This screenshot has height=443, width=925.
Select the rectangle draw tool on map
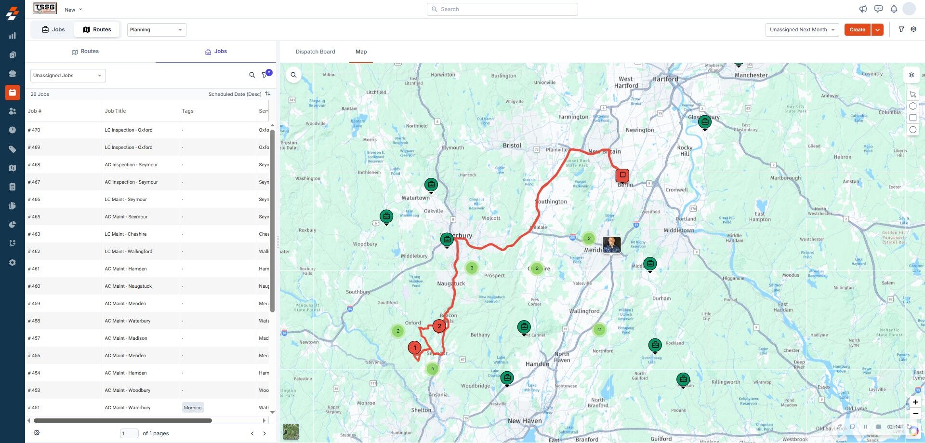pyautogui.click(x=912, y=118)
